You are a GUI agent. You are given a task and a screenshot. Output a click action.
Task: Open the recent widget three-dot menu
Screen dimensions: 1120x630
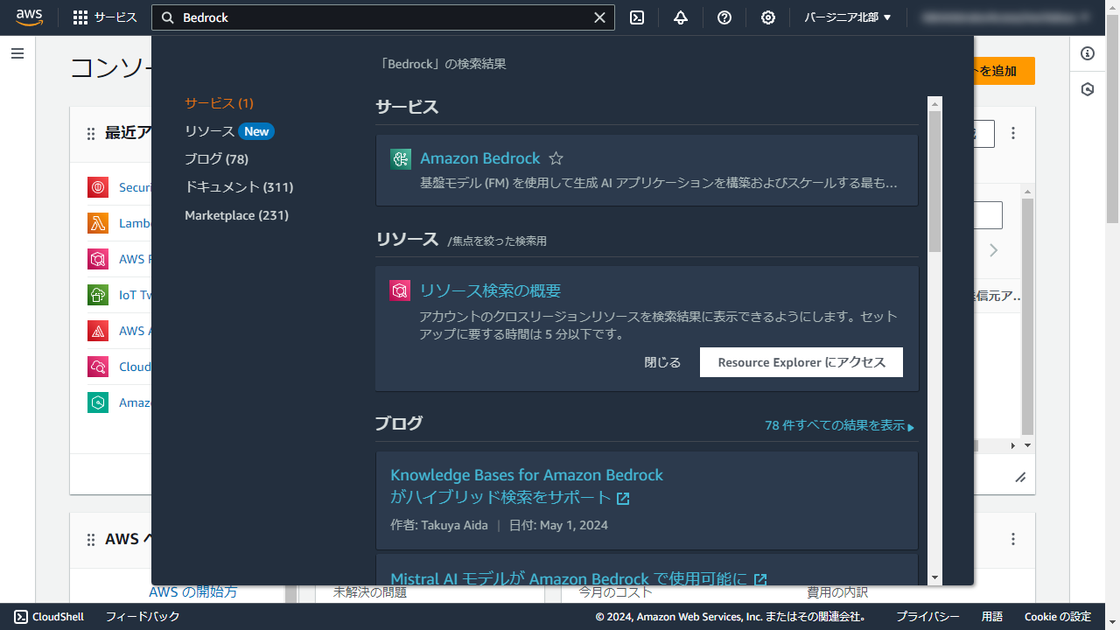coord(1013,133)
